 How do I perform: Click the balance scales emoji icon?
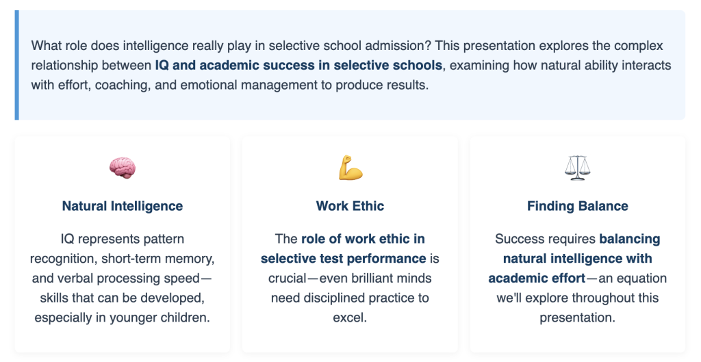click(x=577, y=168)
